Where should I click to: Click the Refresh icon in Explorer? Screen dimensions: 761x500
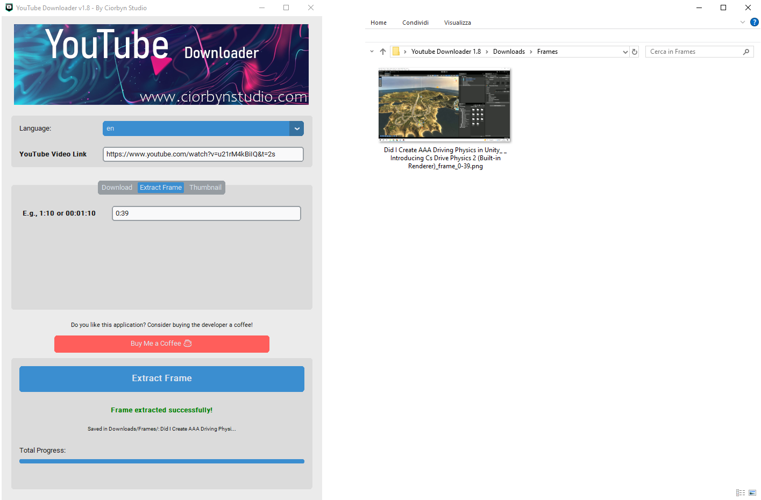coord(635,52)
